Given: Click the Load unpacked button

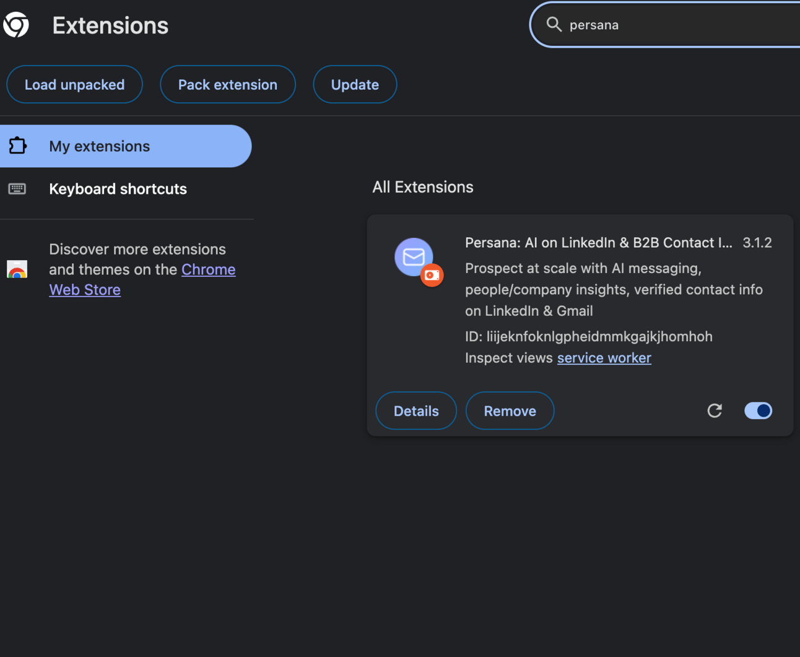Looking at the screenshot, I should click(x=74, y=84).
